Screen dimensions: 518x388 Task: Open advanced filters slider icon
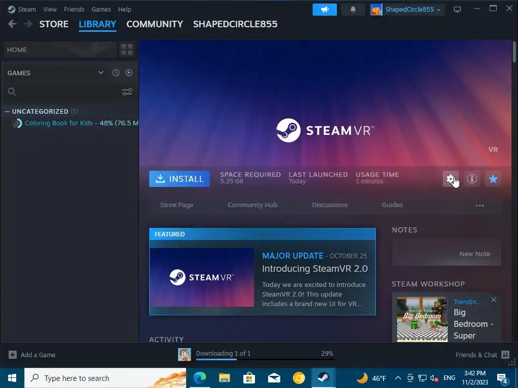(x=127, y=92)
